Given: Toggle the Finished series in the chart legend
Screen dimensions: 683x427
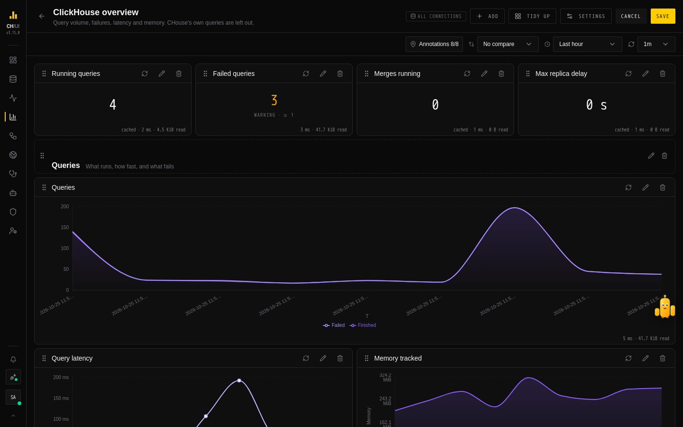Looking at the screenshot, I should (x=363, y=325).
